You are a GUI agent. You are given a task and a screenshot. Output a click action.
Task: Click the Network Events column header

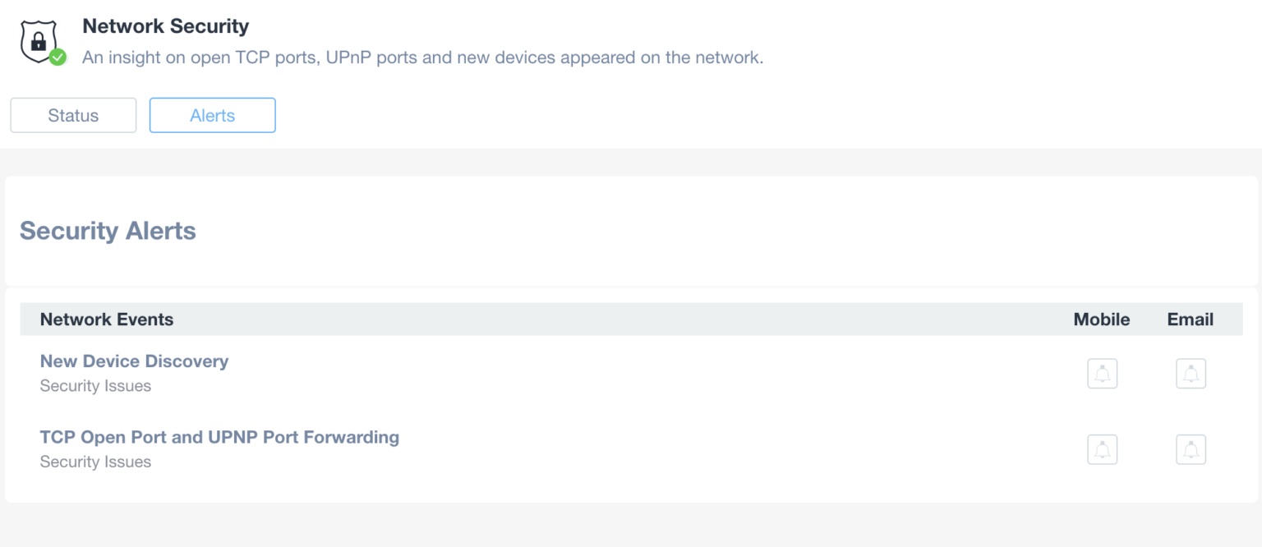(x=107, y=319)
